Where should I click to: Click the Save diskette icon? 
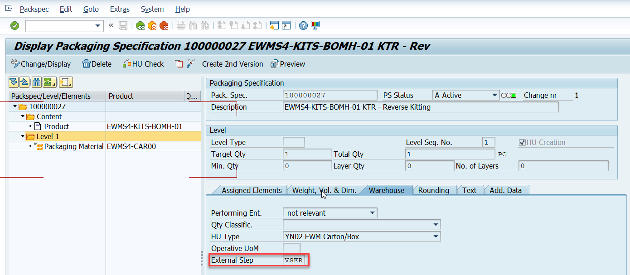pyautogui.click(x=123, y=26)
